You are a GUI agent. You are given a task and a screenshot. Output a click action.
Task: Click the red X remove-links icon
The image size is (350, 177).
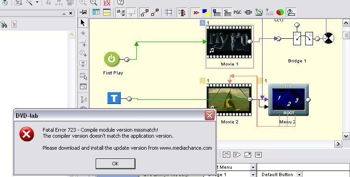[x=196, y=12]
